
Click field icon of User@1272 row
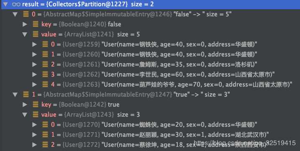point(45,144)
